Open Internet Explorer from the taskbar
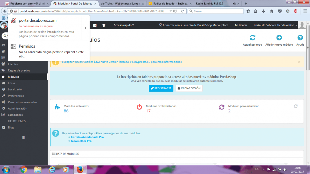This screenshot has height=174, width=310. [x=52, y=170]
